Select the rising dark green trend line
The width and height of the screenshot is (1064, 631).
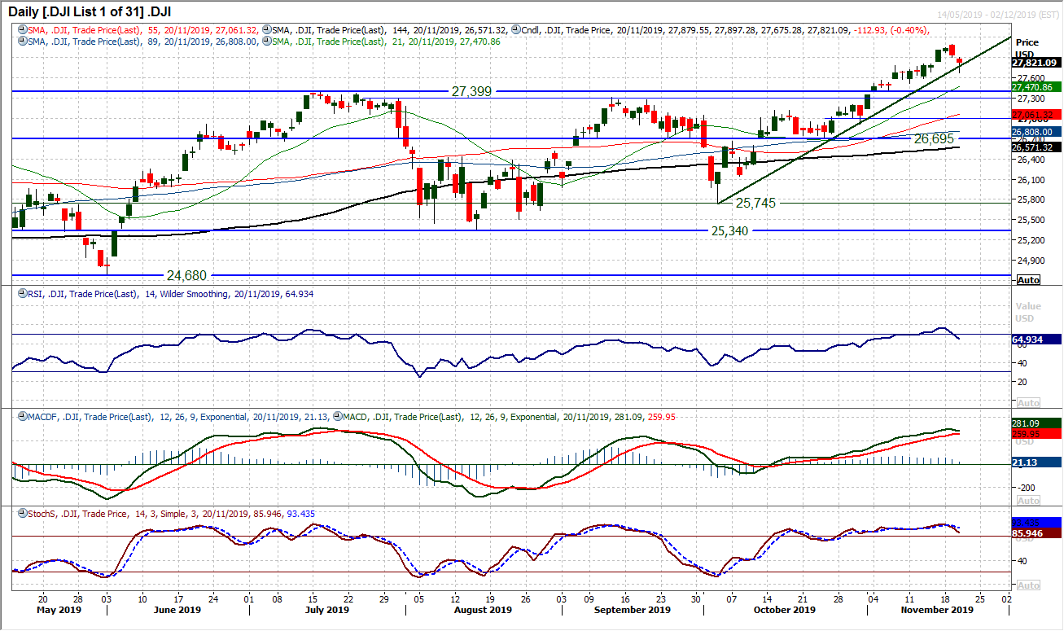pyautogui.click(x=863, y=120)
